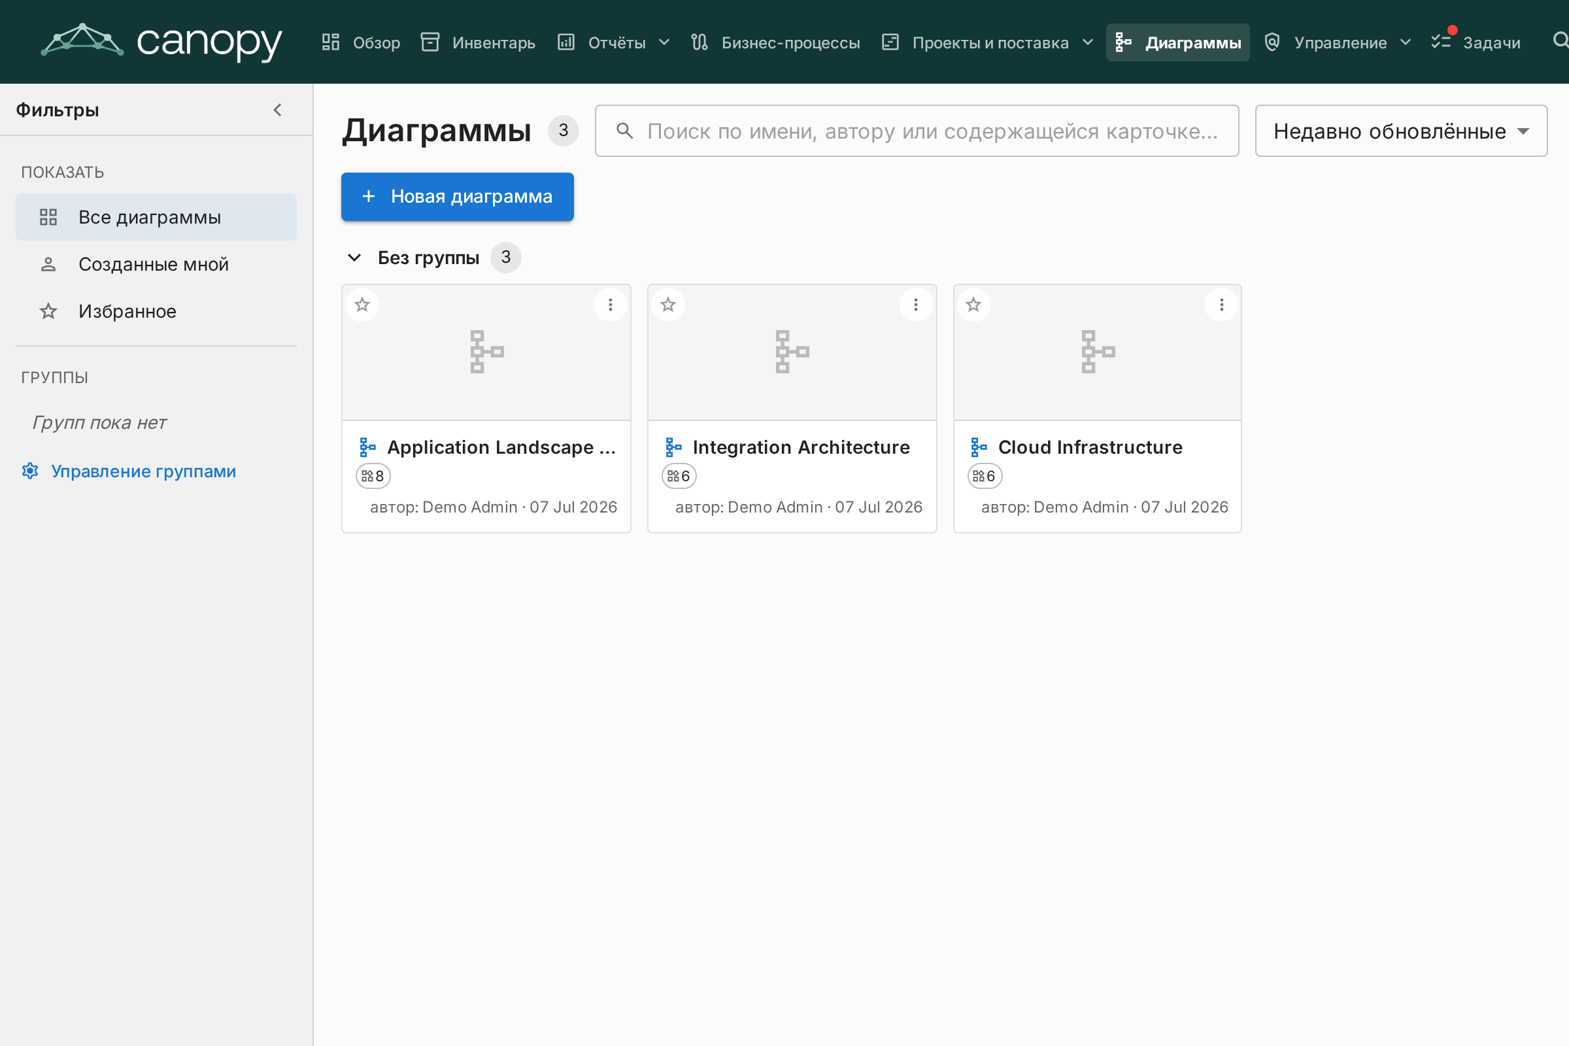Click the Canopy logo
The width and height of the screenshot is (1569, 1046).
[161, 41]
